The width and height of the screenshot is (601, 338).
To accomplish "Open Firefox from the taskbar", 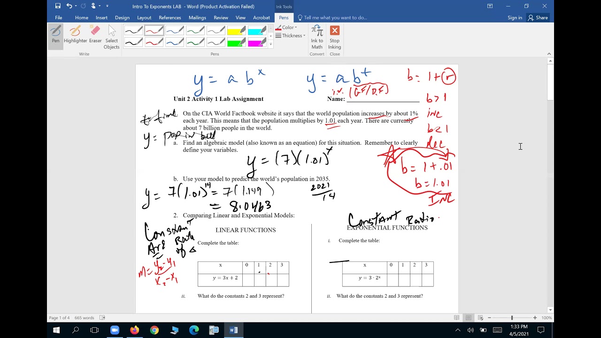I will click(135, 330).
